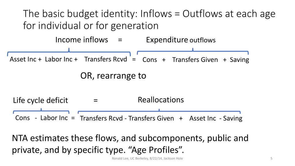Select the 'Asset Inc +' term in first equation
295x166 pixels.
(x=26, y=59)
